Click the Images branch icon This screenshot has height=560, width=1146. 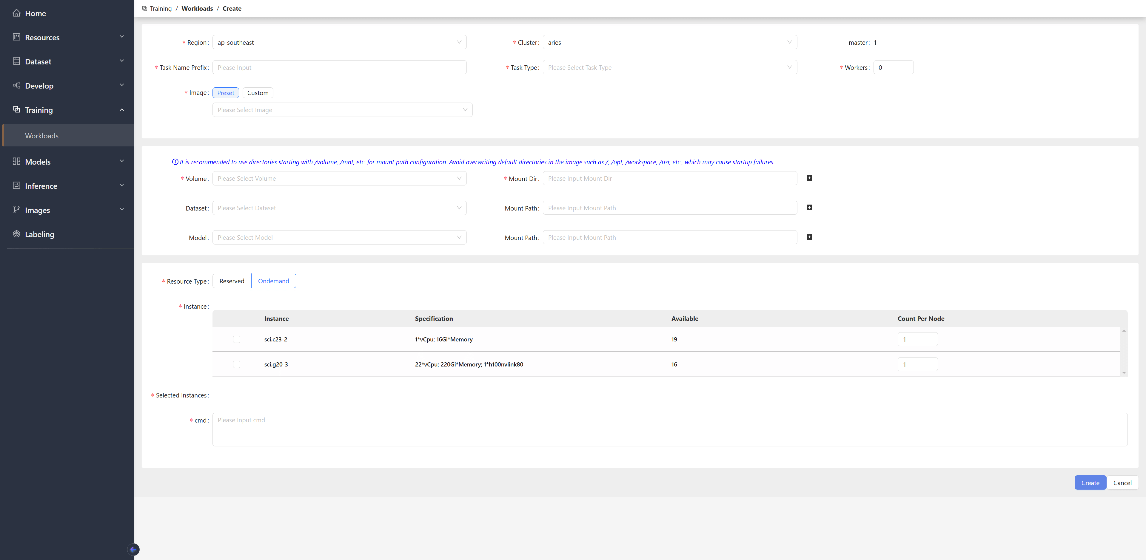coord(16,209)
